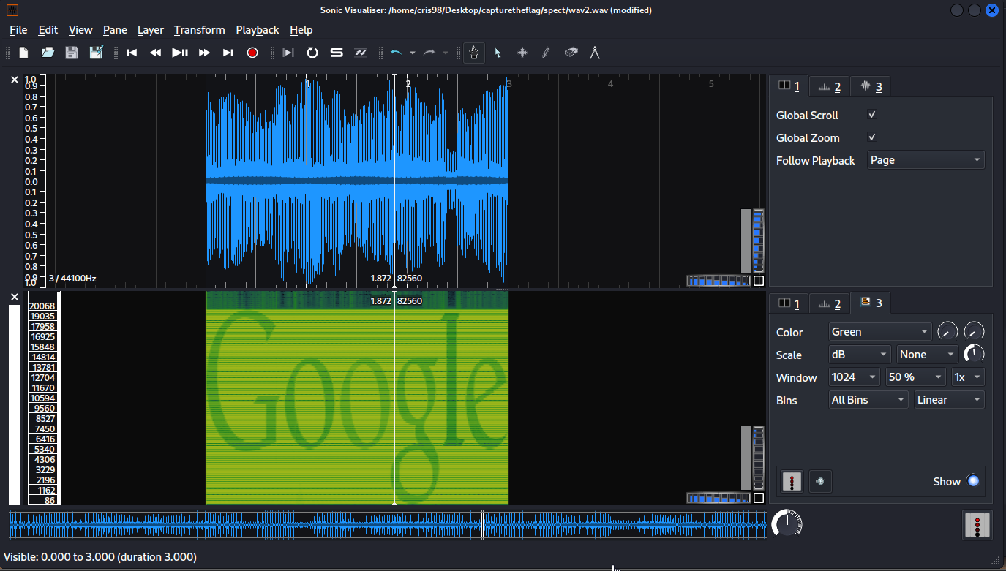Switch to waveform tab 3 in upper panel
Image resolution: width=1006 pixels, height=571 pixels.
tap(870, 87)
